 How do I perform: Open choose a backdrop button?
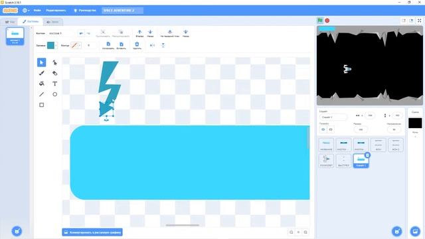click(x=415, y=231)
